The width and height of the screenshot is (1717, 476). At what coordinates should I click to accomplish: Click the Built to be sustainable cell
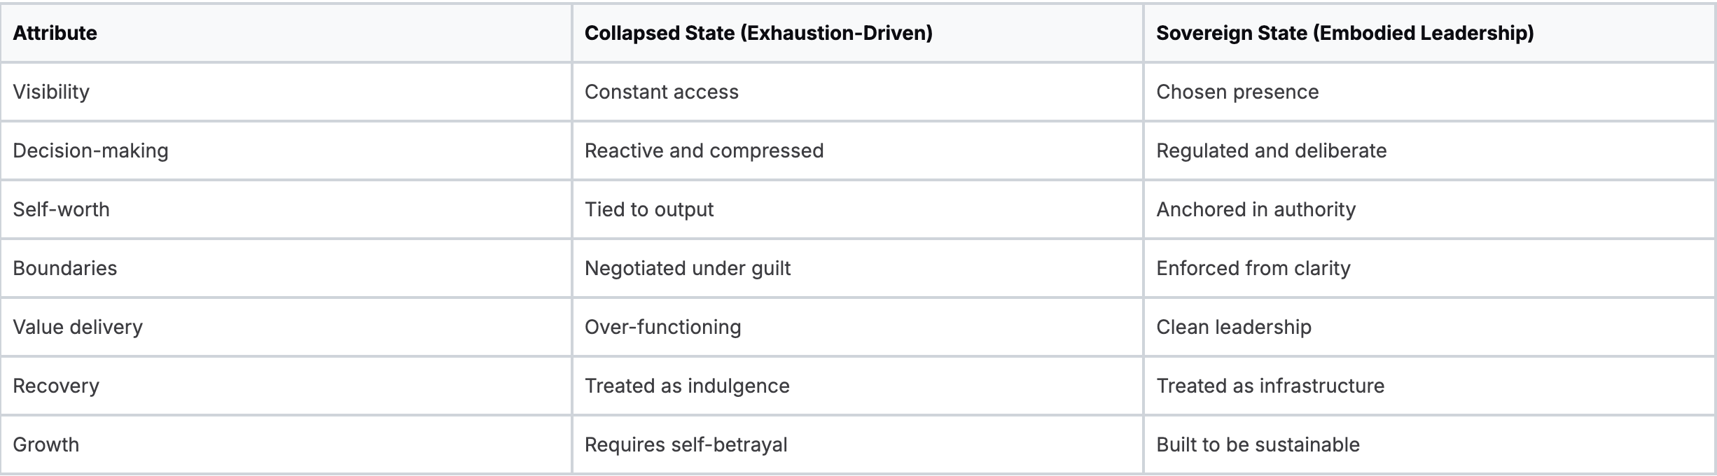tap(1258, 444)
